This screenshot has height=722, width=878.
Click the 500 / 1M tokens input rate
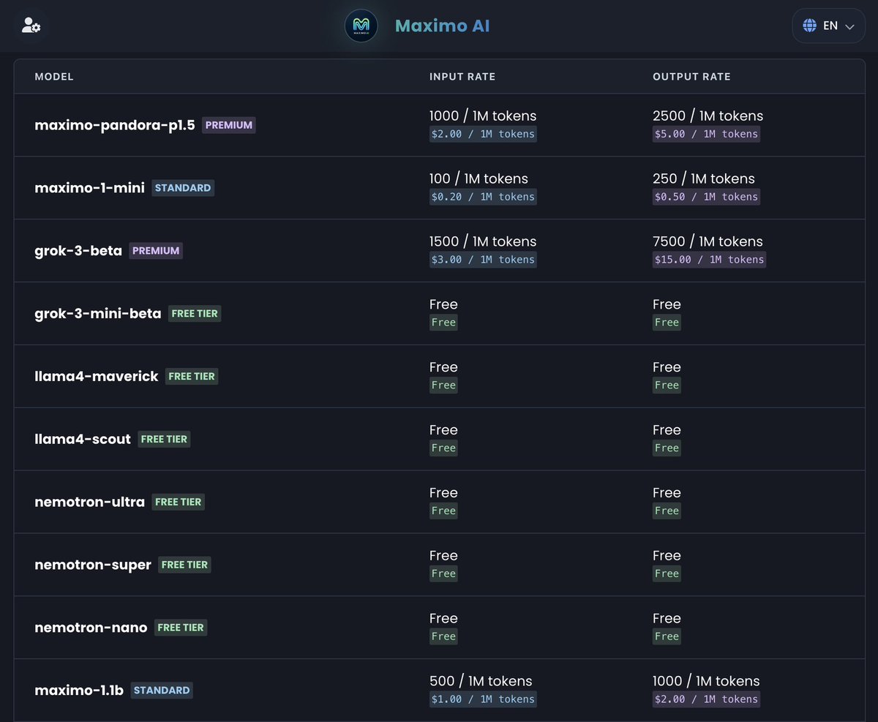coord(481,681)
